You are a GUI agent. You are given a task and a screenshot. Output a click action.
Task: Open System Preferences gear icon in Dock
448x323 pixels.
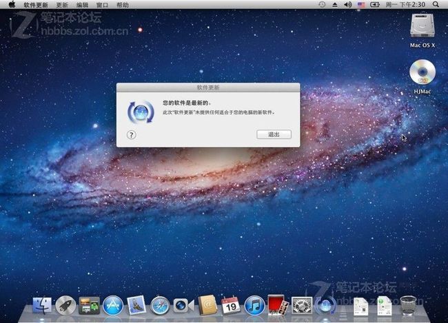click(x=302, y=306)
